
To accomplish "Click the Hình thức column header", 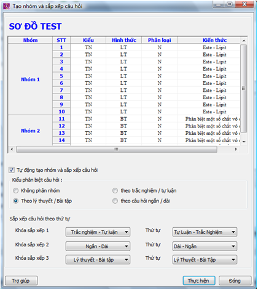I will (x=124, y=40).
